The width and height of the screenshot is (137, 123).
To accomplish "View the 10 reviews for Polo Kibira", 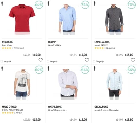I will click(19, 48).
